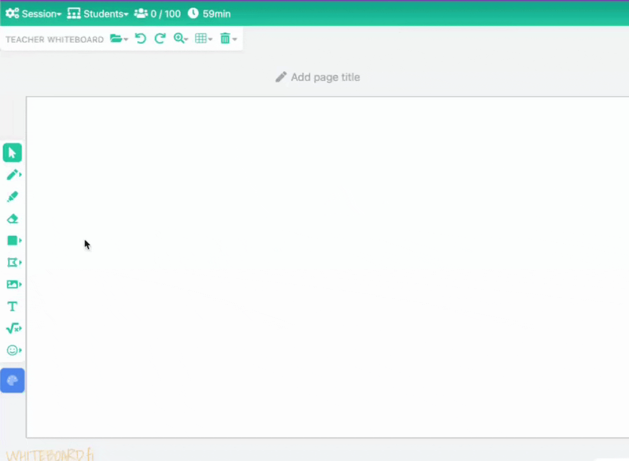Select the Highlighter tool
Viewport: 629px width, 461px height.
click(x=12, y=196)
